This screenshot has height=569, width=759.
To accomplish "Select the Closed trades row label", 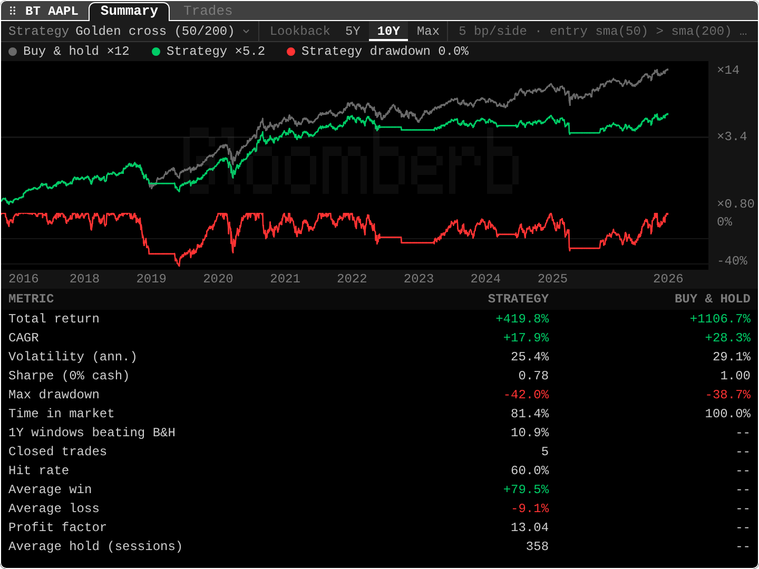I will 57,452.
